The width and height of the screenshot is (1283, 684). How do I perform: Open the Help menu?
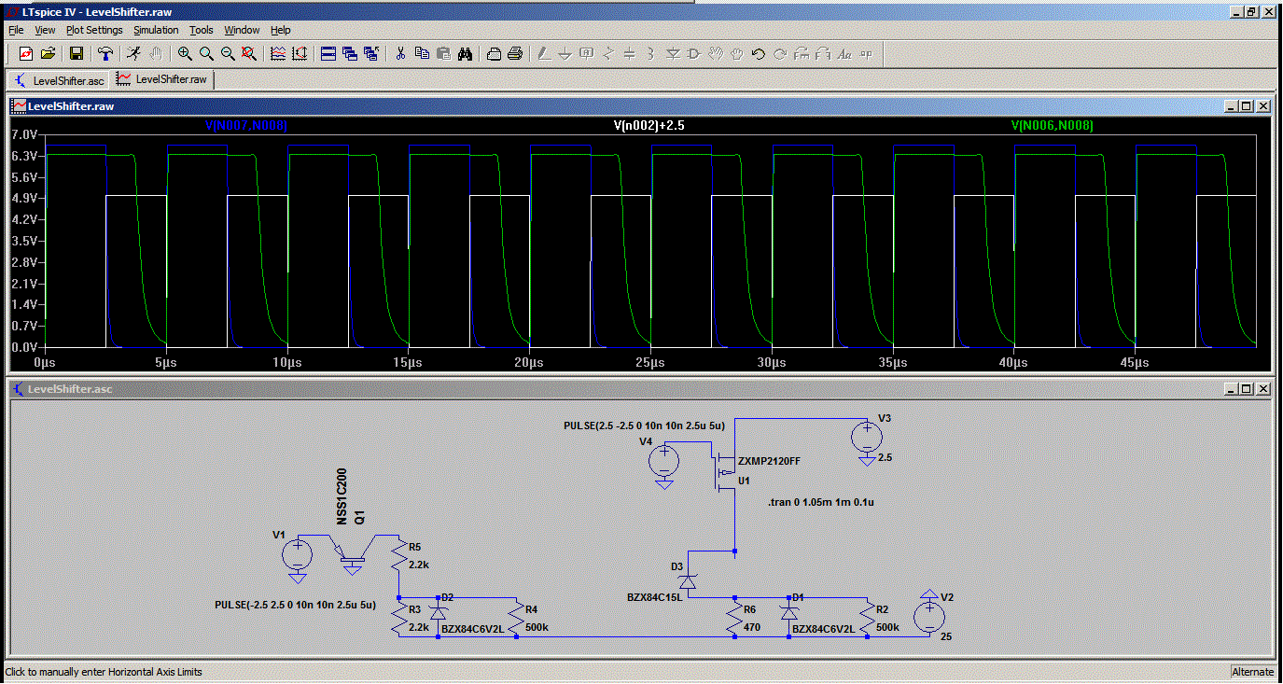coord(281,30)
